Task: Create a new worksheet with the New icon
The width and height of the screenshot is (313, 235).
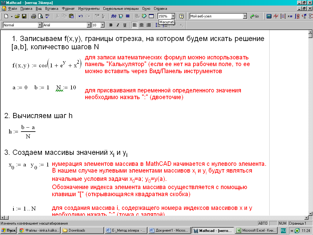Action: point(6,16)
